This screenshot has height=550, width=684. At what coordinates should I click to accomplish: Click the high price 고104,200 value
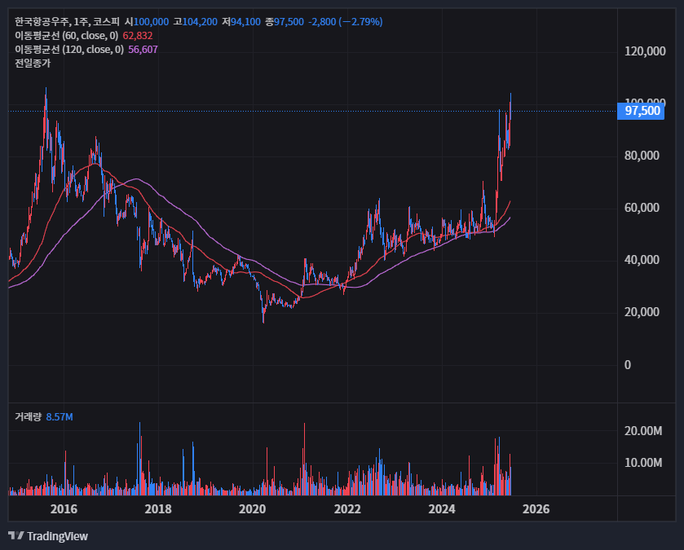point(195,22)
